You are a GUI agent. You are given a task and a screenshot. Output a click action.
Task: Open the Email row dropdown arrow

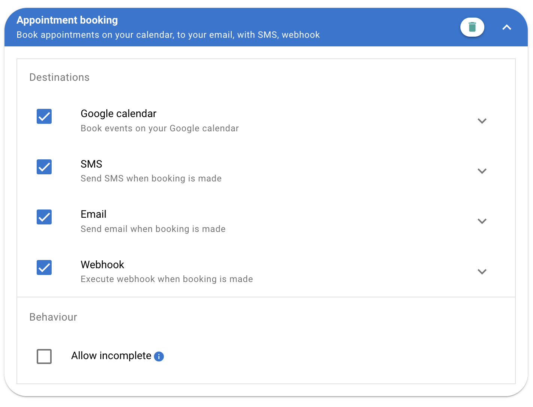pos(482,221)
